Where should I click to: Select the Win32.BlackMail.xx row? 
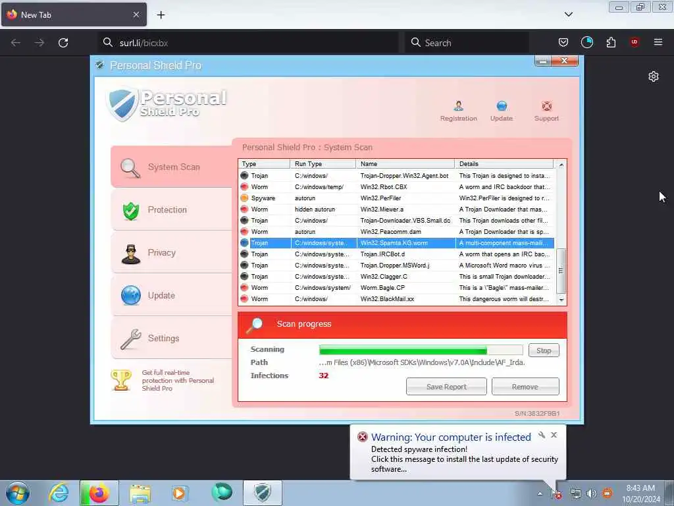pos(396,298)
